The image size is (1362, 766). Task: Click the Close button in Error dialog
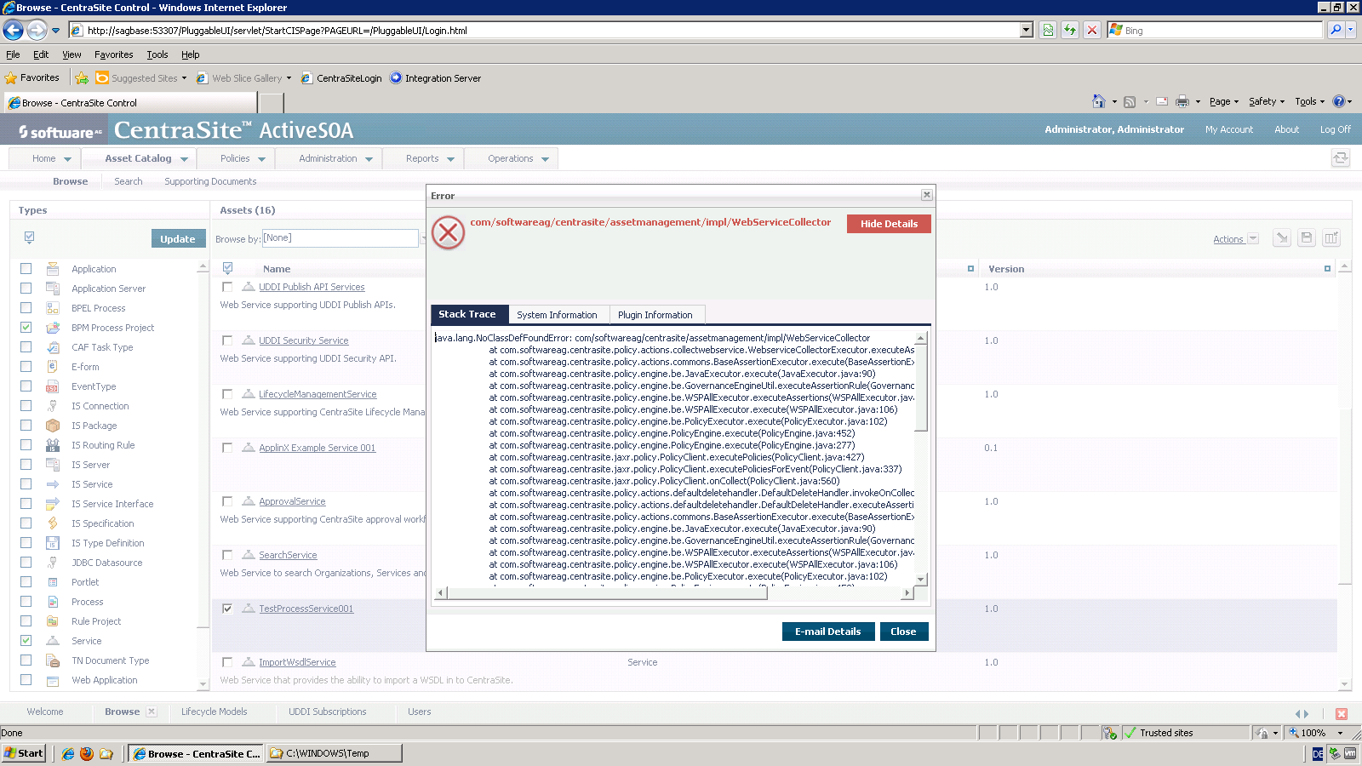pyautogui.click(x=903, y=632)
